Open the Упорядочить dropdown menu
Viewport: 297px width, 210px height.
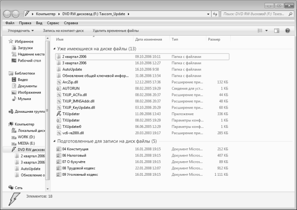pos(21,31)
